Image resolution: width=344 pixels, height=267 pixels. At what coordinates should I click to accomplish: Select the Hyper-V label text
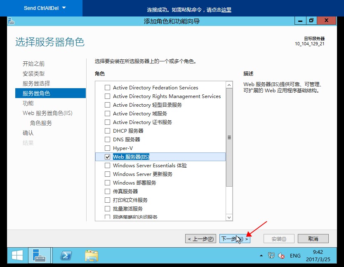coord(123,148)
